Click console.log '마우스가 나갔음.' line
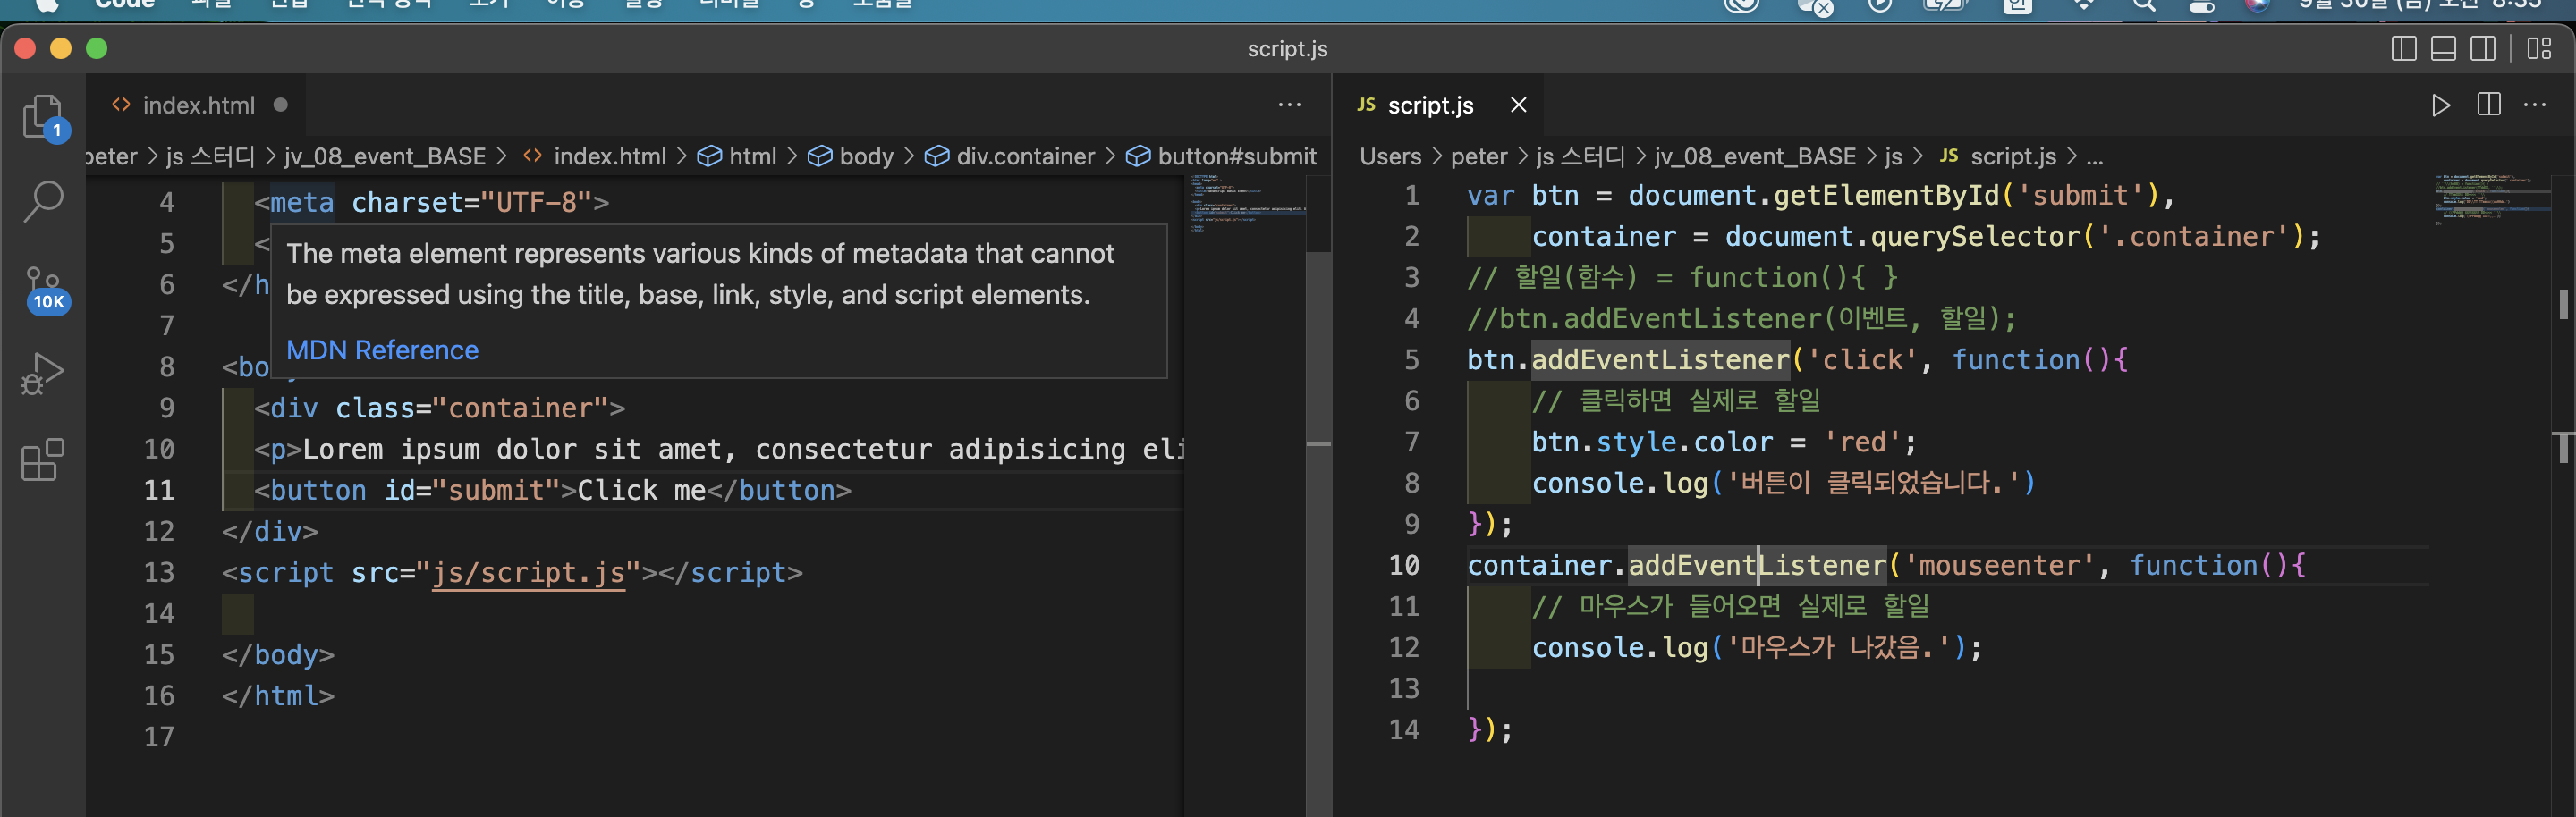2576x817 pixels. coord(1756,648)
